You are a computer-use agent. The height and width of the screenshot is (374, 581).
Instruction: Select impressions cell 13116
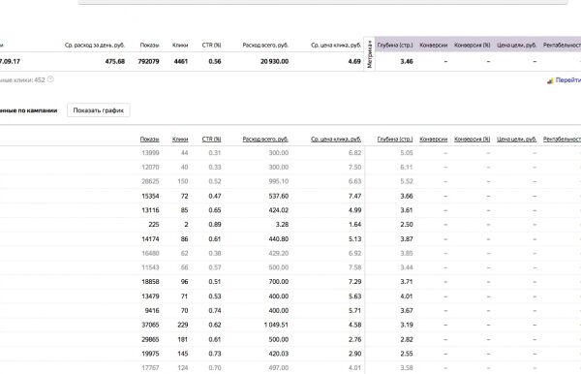pos(150,210)
